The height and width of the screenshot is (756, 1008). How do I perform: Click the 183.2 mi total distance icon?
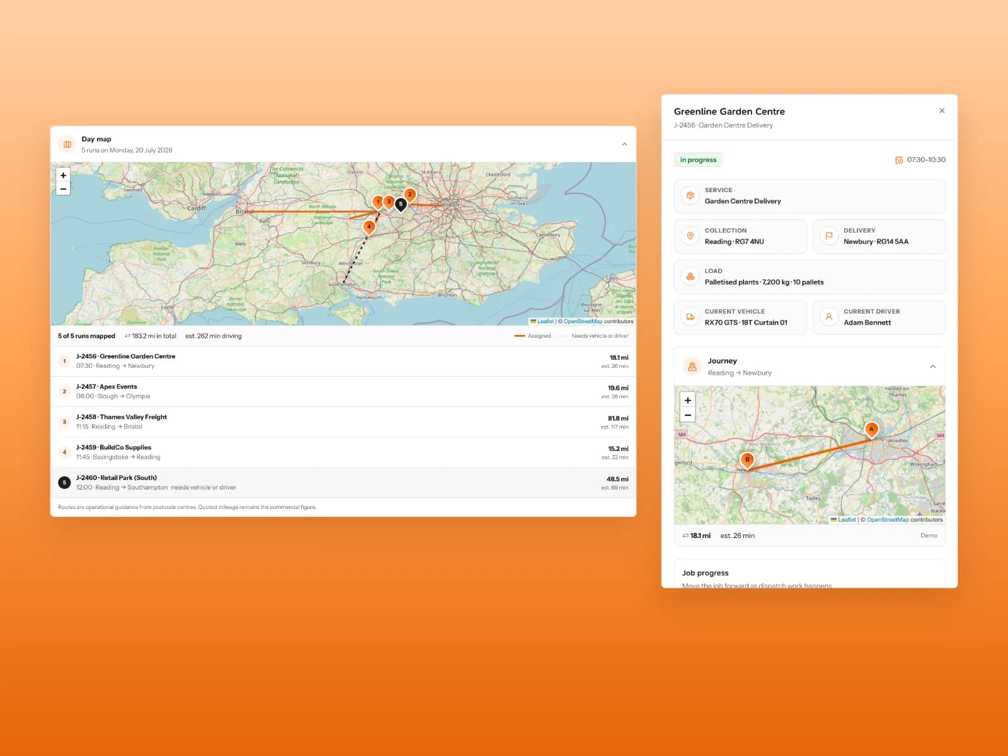128,336
